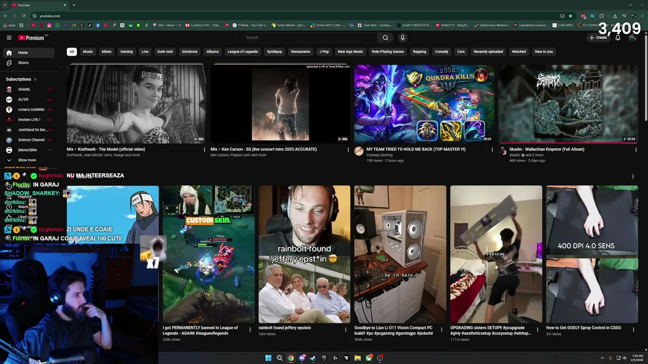Viewport: 648px width, 364px height.
Task: Open taskbar Search icon
Action: click(279, 358)
